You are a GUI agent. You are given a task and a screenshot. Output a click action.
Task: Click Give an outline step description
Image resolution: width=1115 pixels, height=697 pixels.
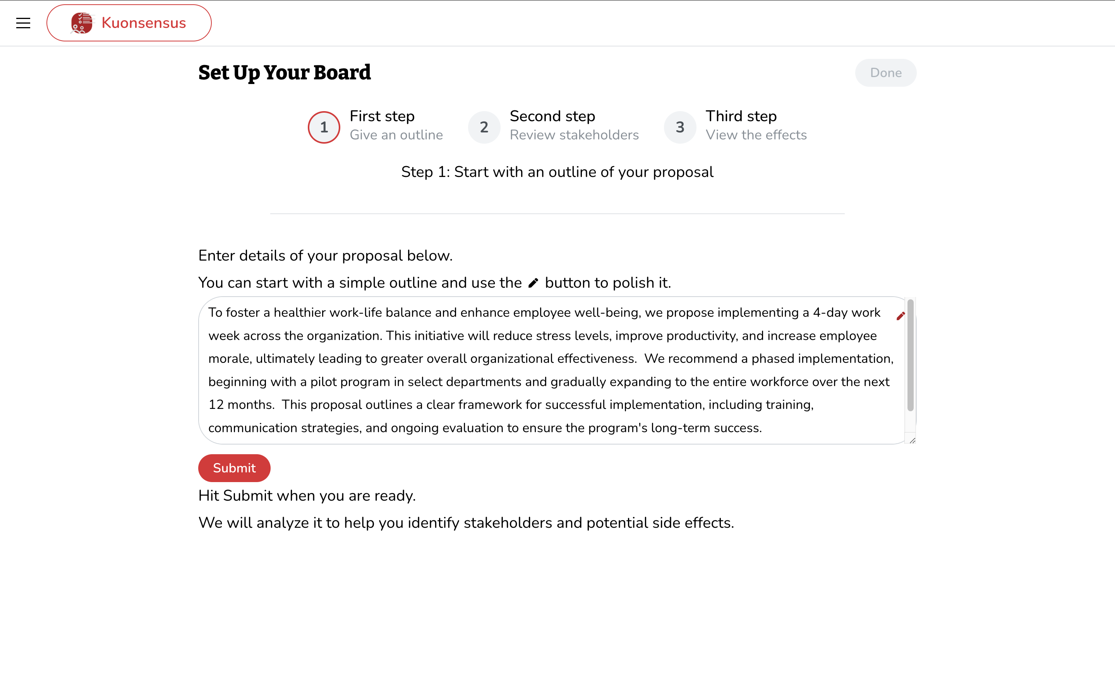396,135
